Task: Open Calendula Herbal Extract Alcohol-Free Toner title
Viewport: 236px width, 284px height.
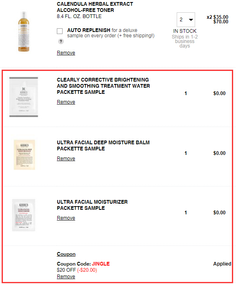Action: point(95,7)
